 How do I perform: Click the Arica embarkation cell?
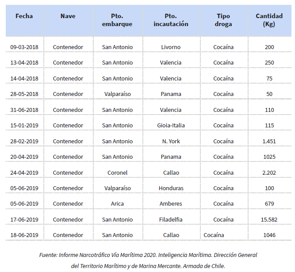(x=117, y=203)
